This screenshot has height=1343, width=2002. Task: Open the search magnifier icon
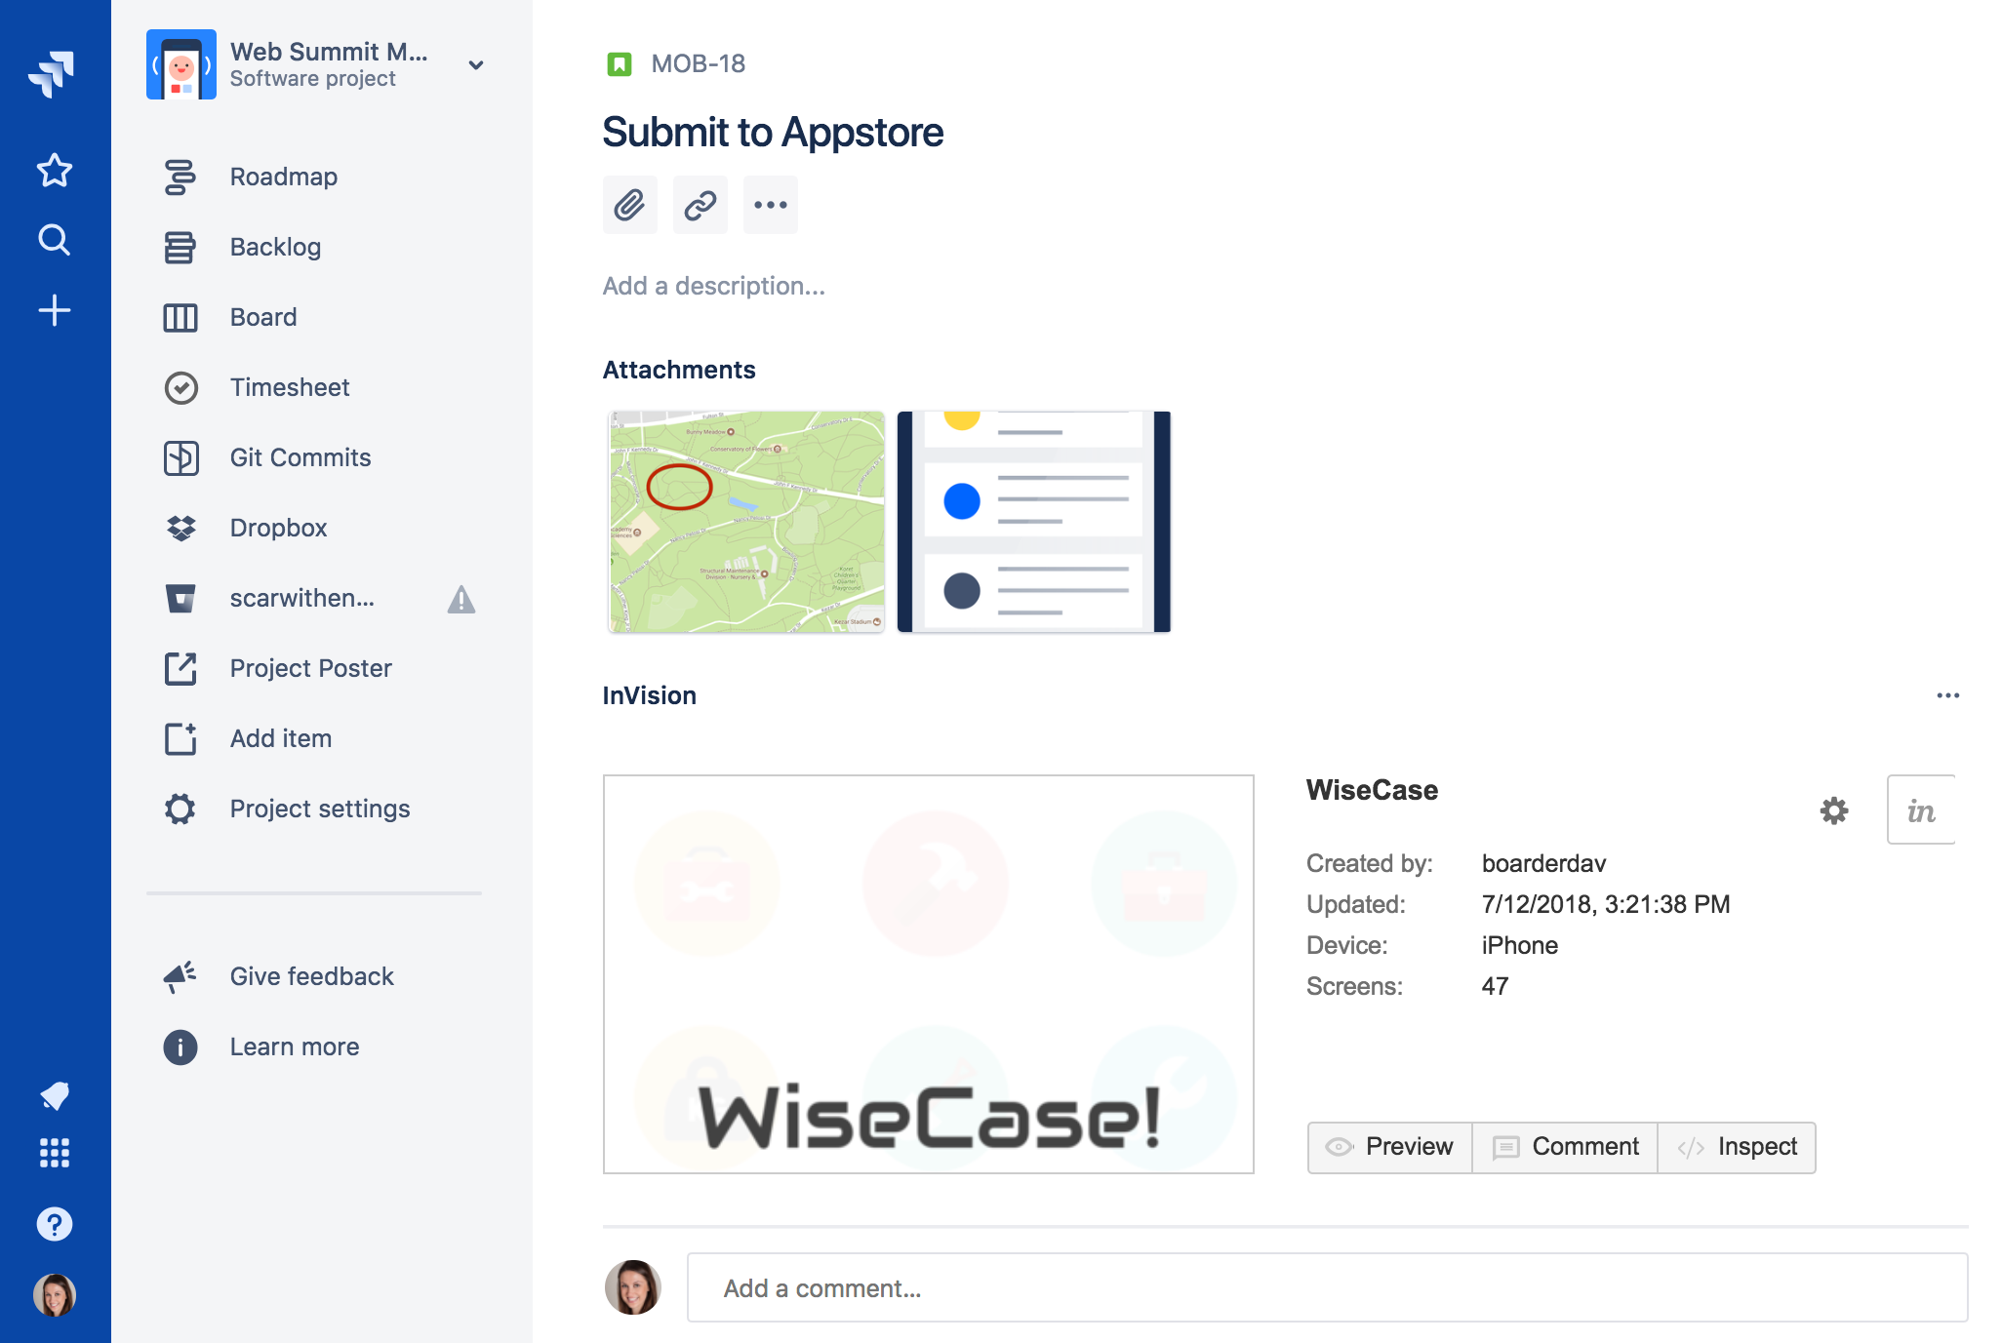coord(55,240)
